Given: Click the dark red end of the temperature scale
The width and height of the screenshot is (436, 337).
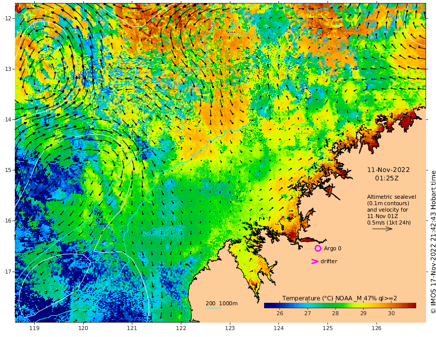Looking at the screenshot, I should click(413, 305).
